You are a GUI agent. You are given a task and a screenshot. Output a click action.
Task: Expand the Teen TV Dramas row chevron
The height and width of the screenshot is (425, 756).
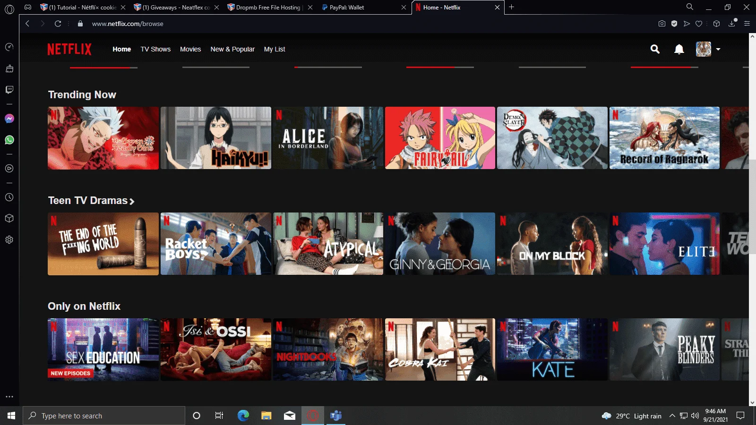coord(132,201)
